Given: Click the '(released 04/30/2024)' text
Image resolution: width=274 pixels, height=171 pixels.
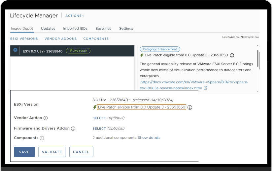Looking at the screenshot, I should click(153, 100).
